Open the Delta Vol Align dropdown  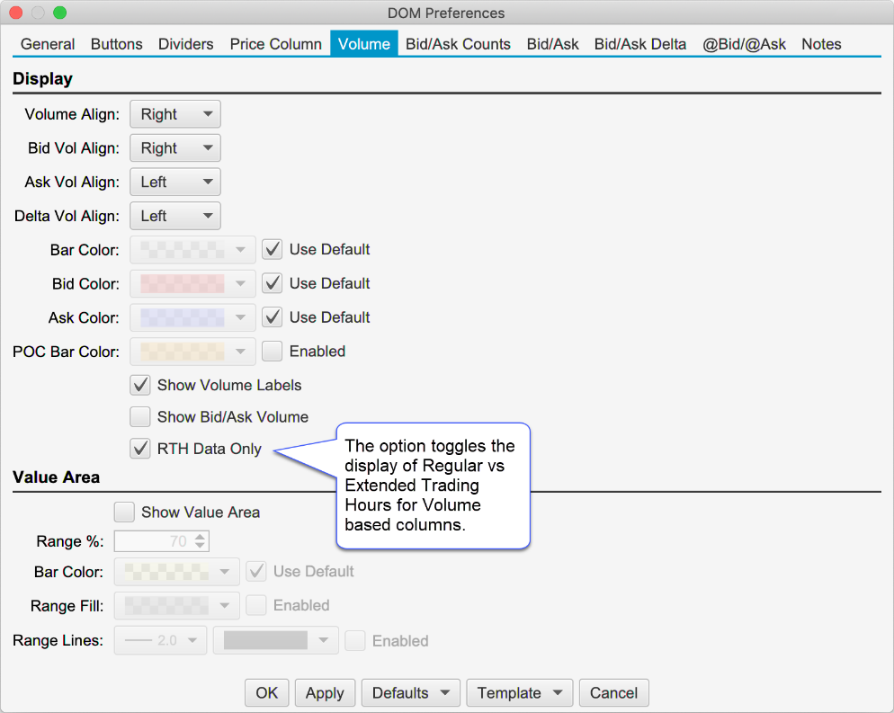click(175, 216)
